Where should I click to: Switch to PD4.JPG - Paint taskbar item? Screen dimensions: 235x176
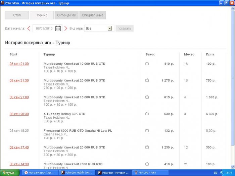pyautogui.click(x=150, y=173)
